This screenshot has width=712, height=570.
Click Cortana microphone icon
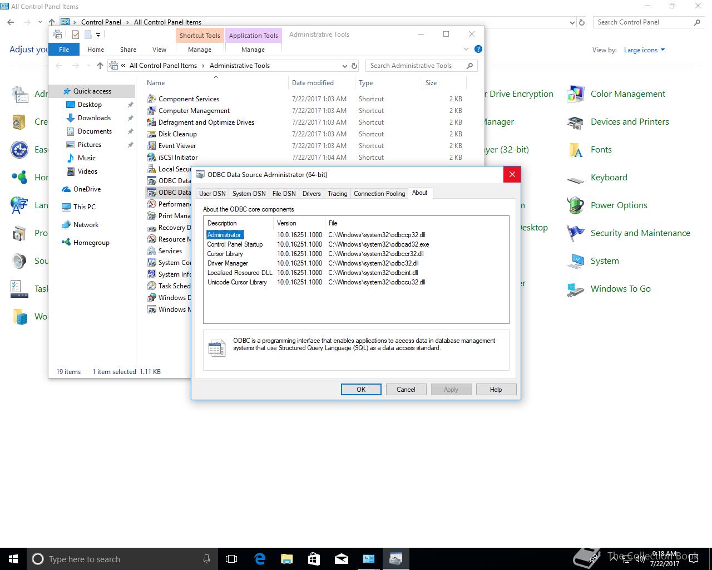click(206, 559)
